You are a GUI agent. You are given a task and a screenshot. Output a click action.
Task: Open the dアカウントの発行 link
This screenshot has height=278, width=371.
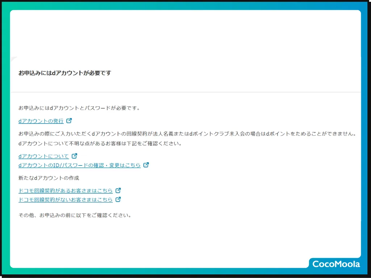tap(41, 121)
